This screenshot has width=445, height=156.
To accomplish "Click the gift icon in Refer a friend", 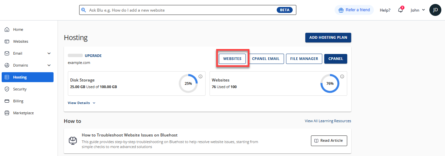I will pos(341,10).
